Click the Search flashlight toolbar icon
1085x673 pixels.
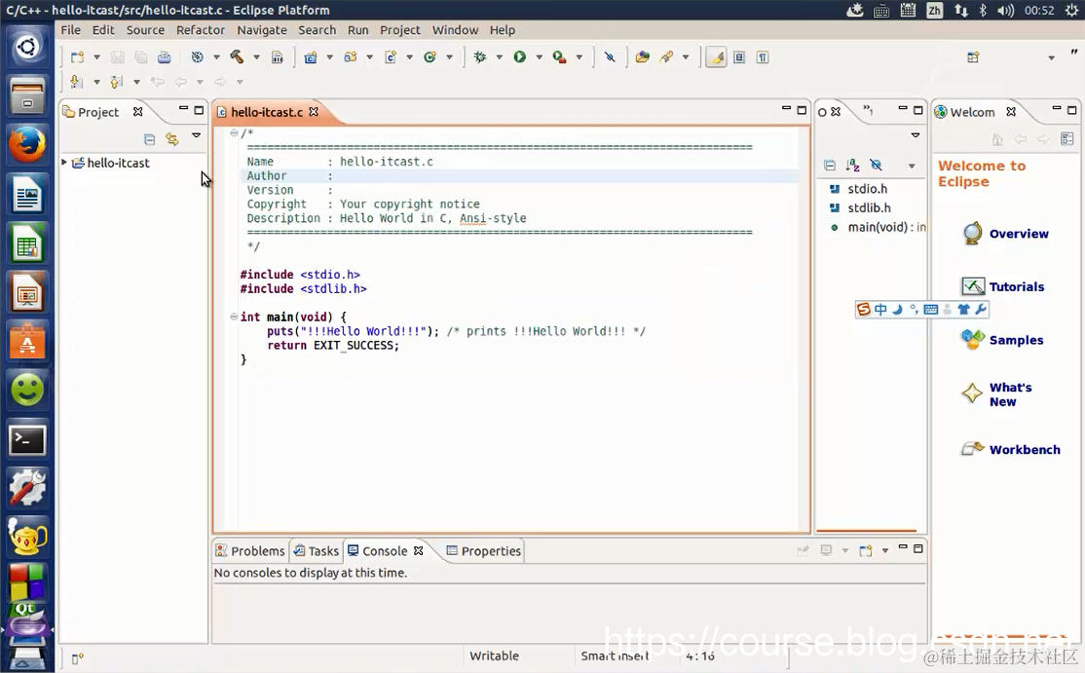667,57
